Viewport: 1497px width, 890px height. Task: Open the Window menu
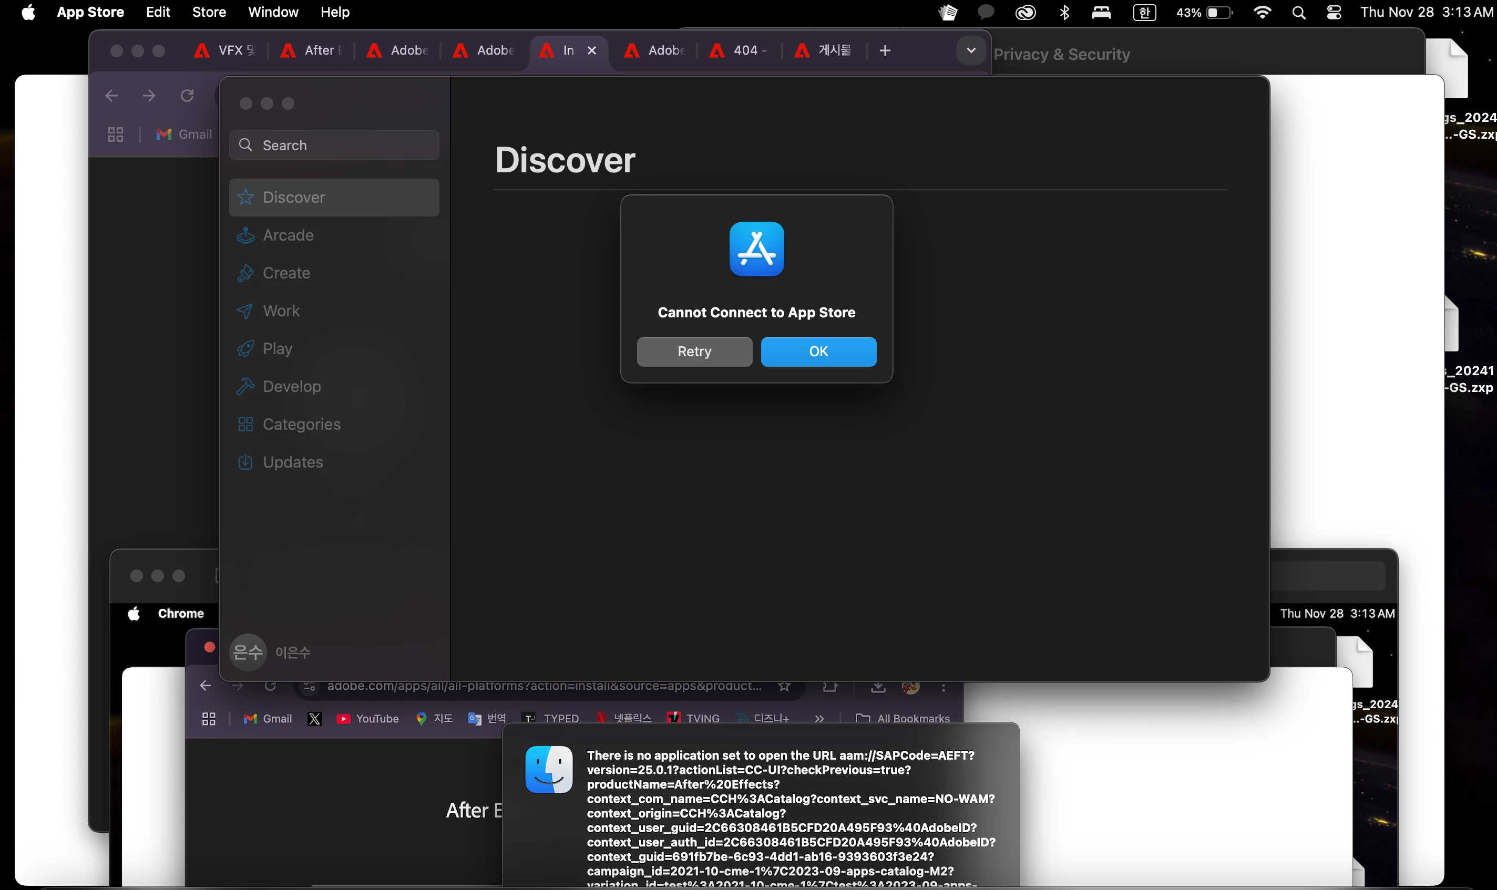pyautogui.click(x=273, y=12)
